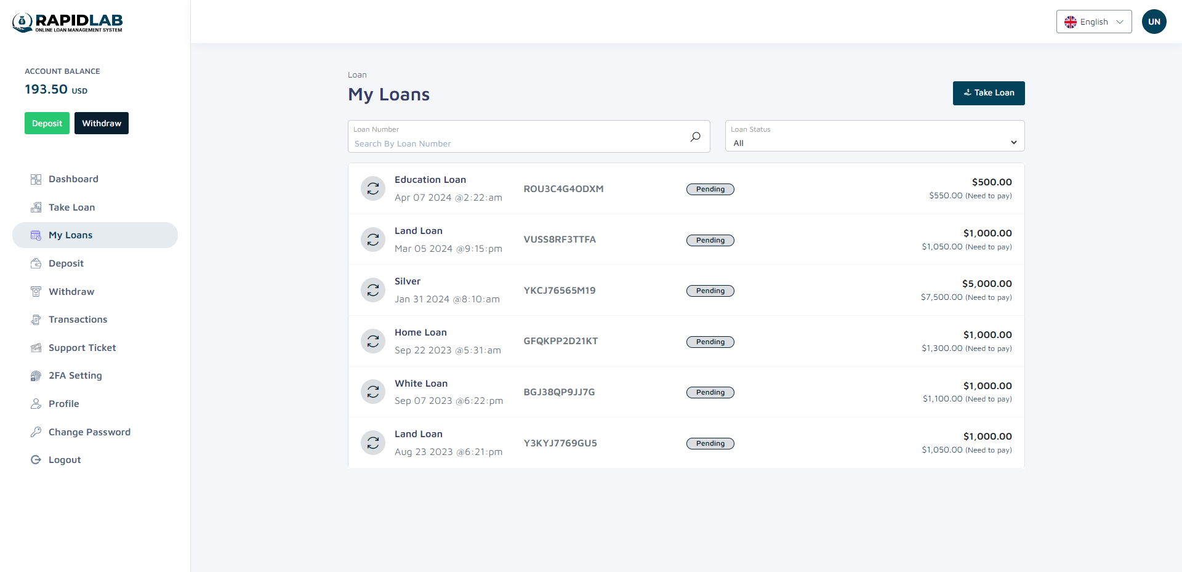Select the My Loans icon in sidebar
This screenshot has width=1182, height=572.
tap(36, 235)
